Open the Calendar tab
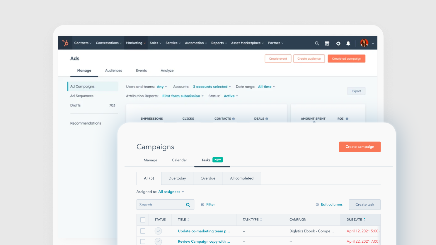 [x=179, y=160]
